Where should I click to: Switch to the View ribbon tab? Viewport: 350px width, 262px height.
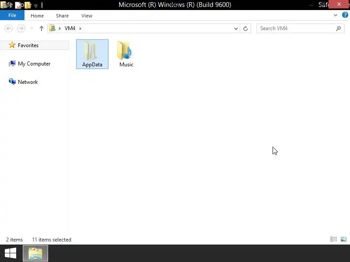(x=87, y=16)
